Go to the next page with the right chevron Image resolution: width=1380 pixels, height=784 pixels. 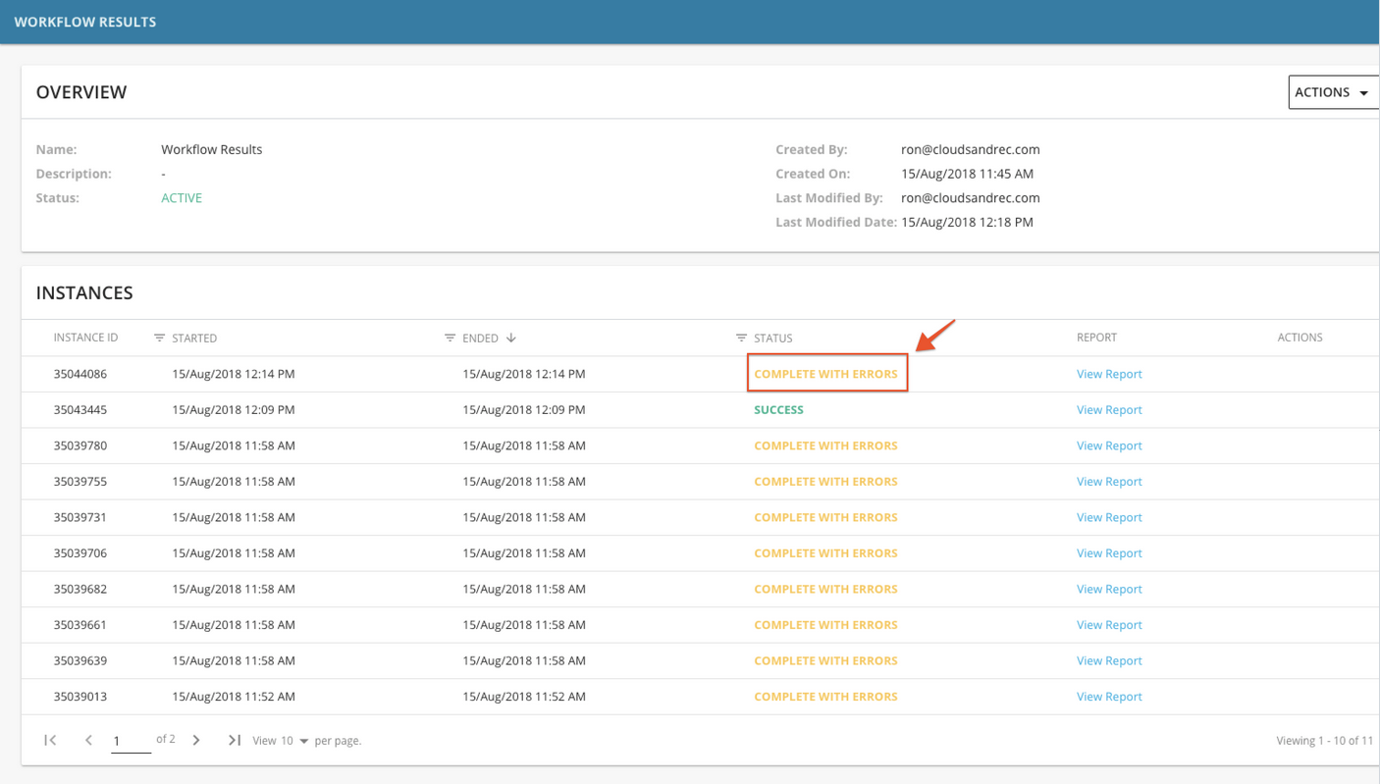[x=195, y=740]
